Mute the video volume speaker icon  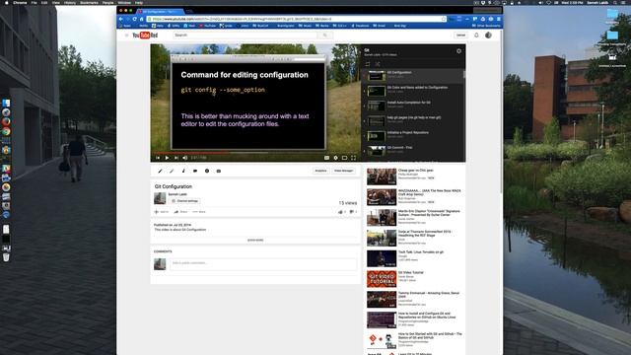pos(184,158)
